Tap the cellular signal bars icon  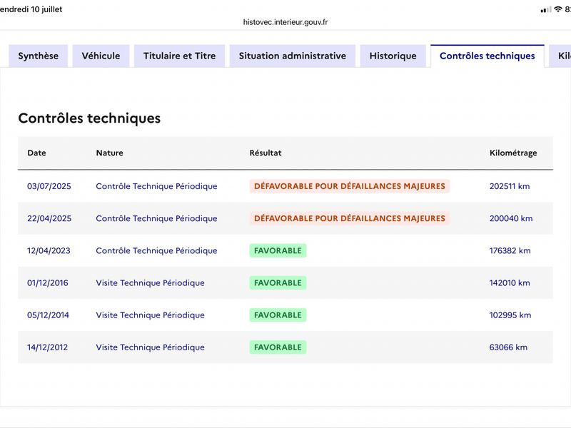pyautogui.click(x=546, y=10)
